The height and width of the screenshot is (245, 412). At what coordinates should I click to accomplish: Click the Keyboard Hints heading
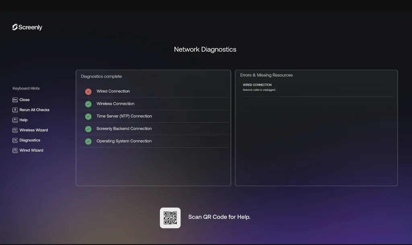(26, 88)
